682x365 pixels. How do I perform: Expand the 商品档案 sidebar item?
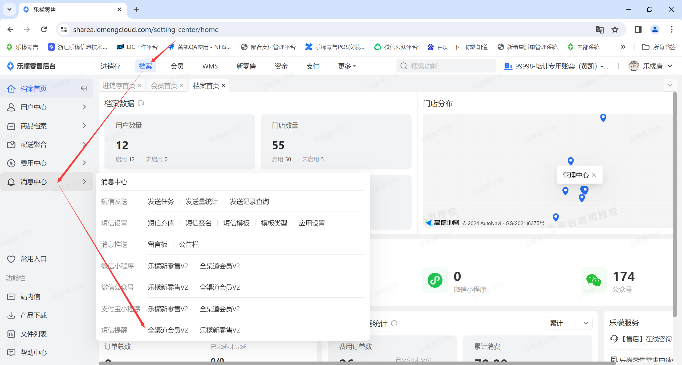pyautogui.click(x=47, y=126)
